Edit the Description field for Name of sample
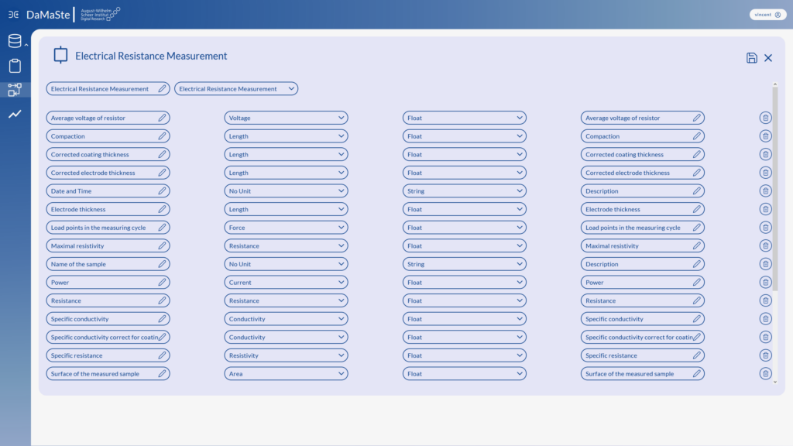 pyautogui.click(x=642, y=264)
